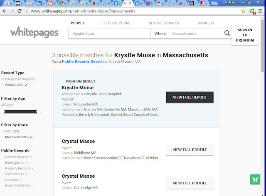266x196 pixels.
Task: Open the green butterfly widget
Action: coord(255,179)
